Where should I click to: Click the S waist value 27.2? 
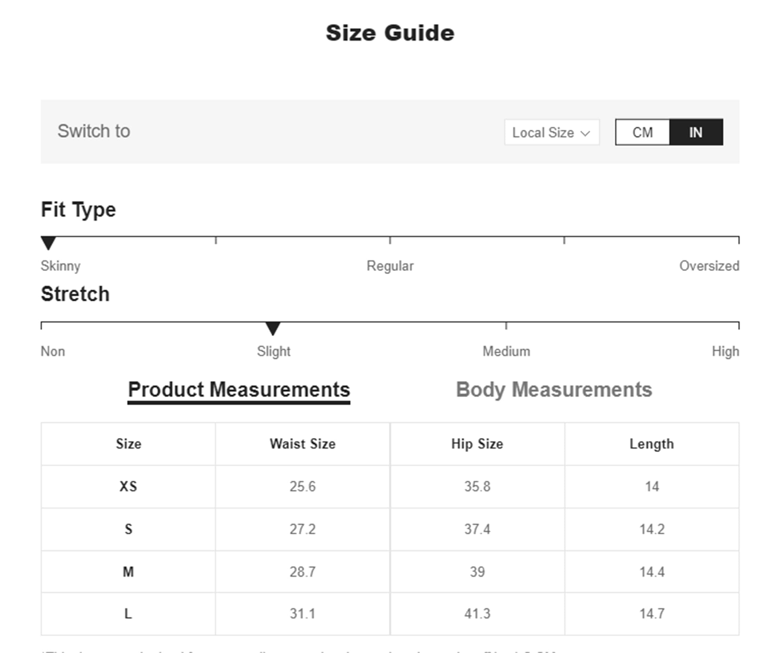[302, 529]
